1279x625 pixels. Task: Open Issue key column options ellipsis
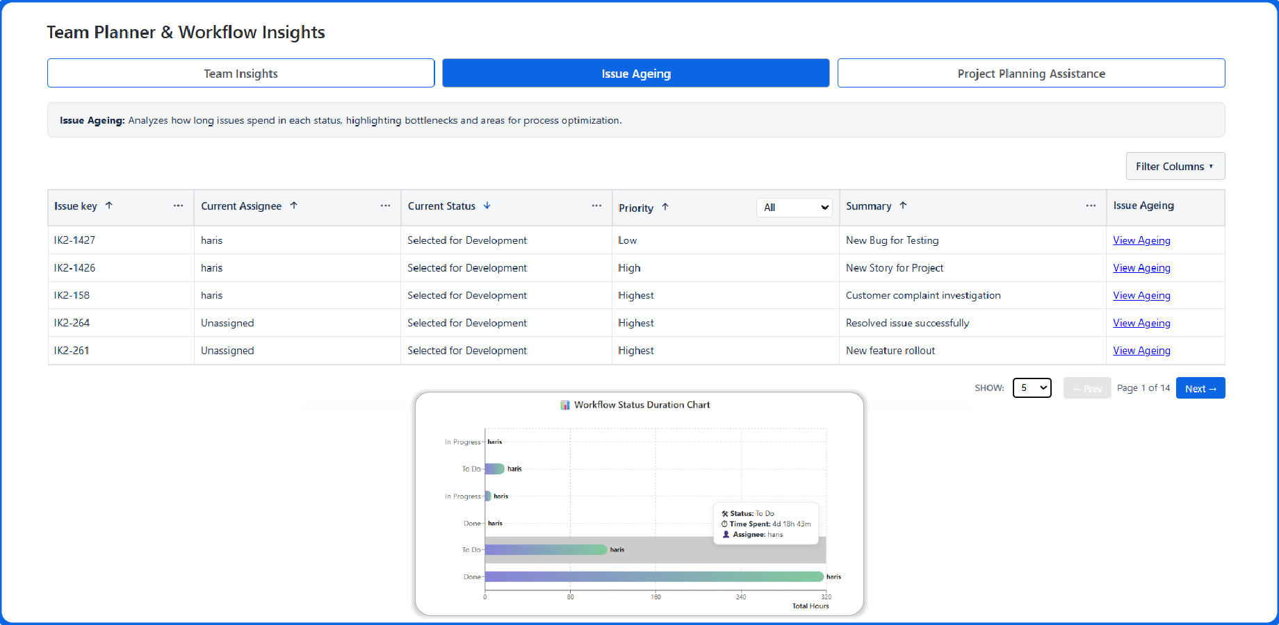(178, 206)
